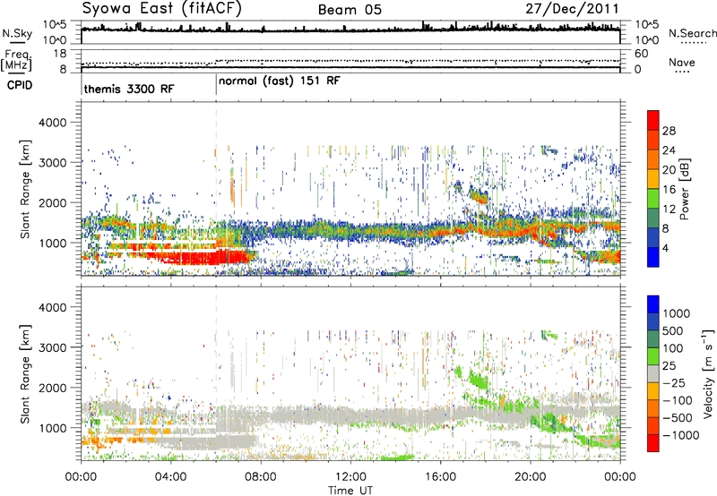This screenshot has height=496, width=717.
Task: Click the yellow-orange segment of Power colorbar
Action: click(653, 179)
